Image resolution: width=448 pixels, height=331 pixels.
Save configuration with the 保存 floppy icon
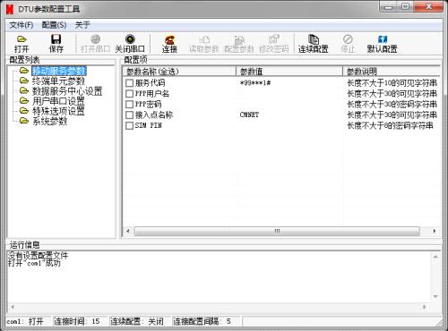point(56,43)
